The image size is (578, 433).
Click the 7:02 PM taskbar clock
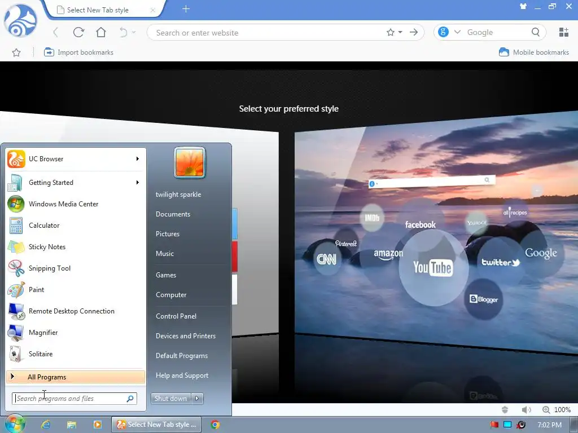tap(549, 425)
